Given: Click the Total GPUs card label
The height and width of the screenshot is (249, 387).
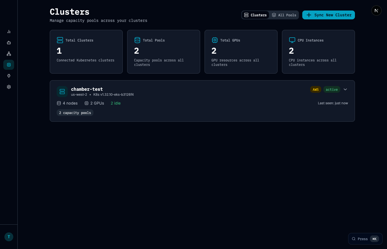Looking at the screenshot, I should coord(230,40).
